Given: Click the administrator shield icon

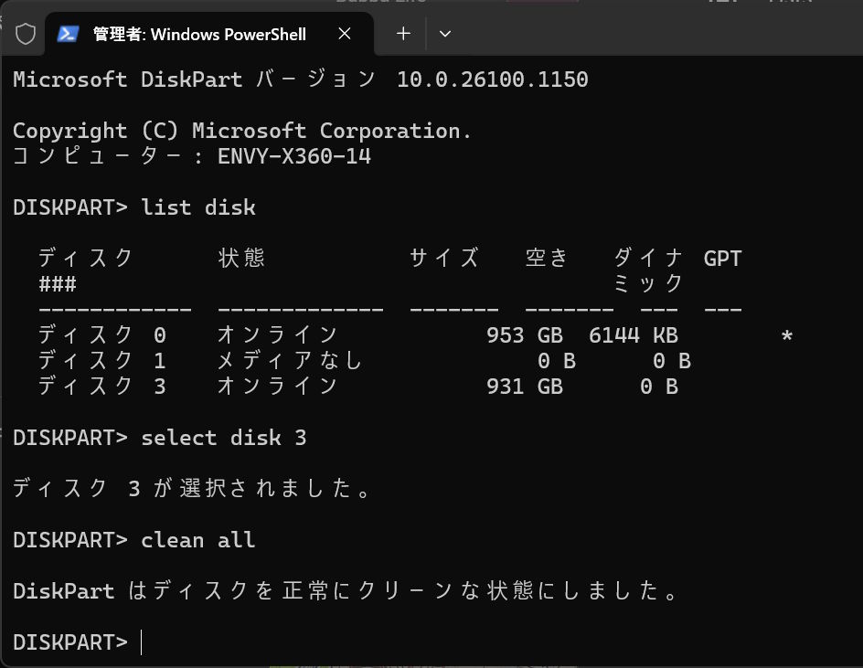Looking at the screenshot, I should pyautogui.click(x=26, y=34).
